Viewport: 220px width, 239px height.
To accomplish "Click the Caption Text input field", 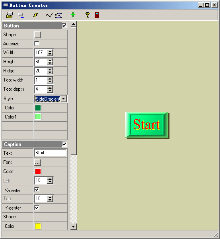I will [x=51, y=153].
